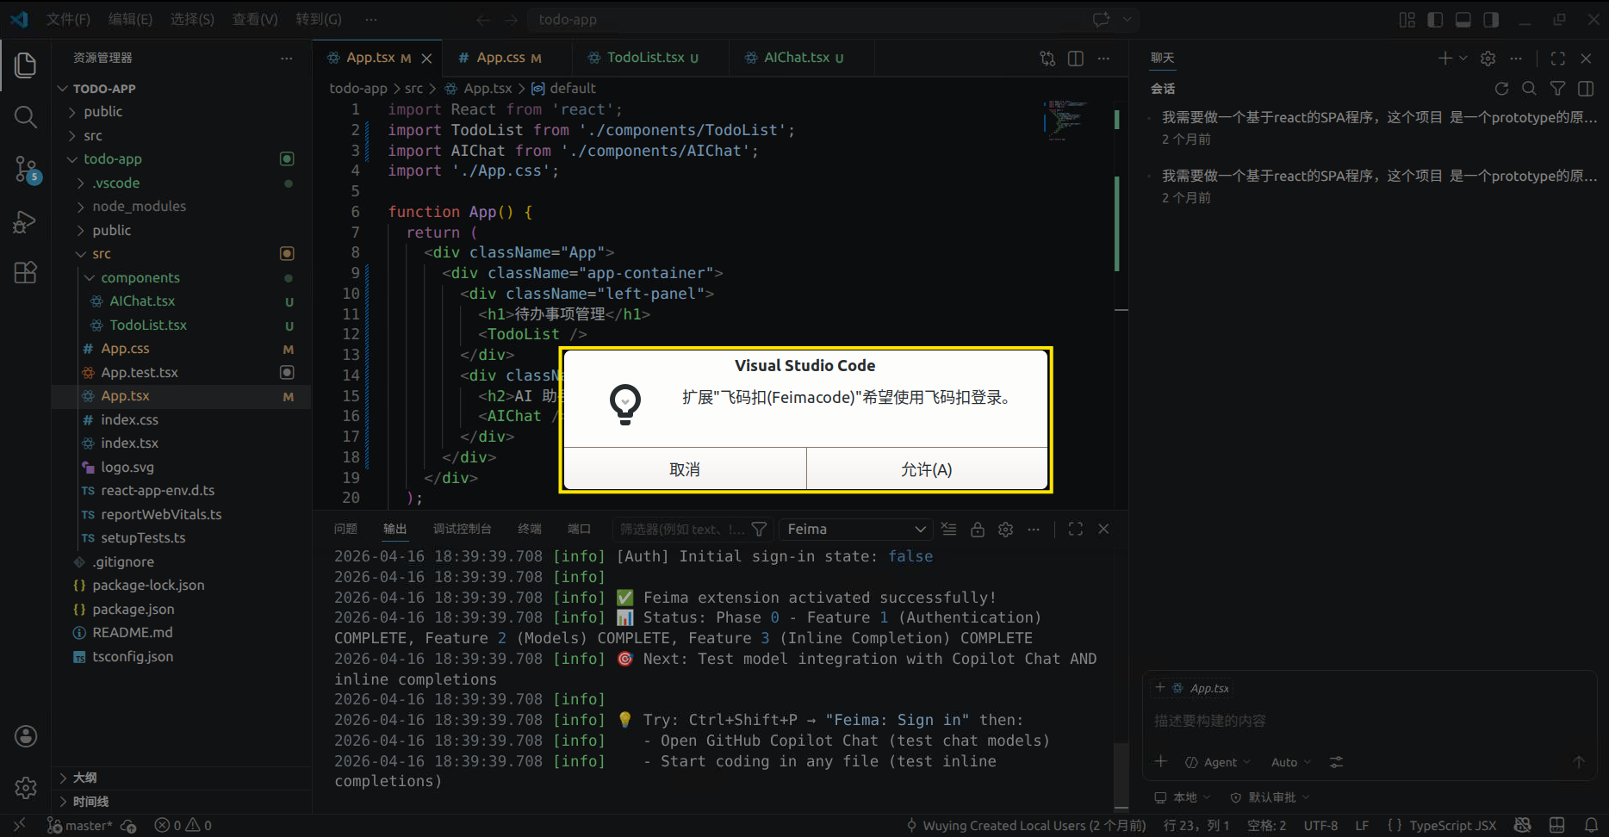Toggle the output scroll lock
Screen dimensions: 1609x837
tap(977, 530)
